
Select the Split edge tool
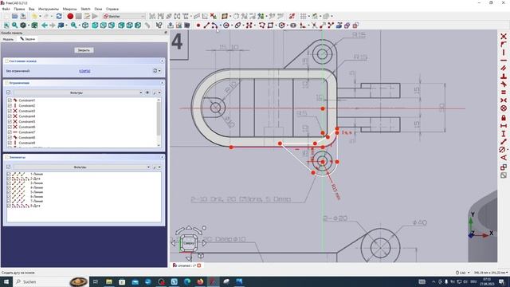331,26
